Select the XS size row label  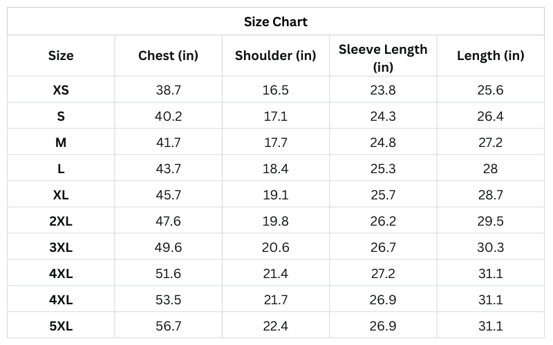point(61,90)
